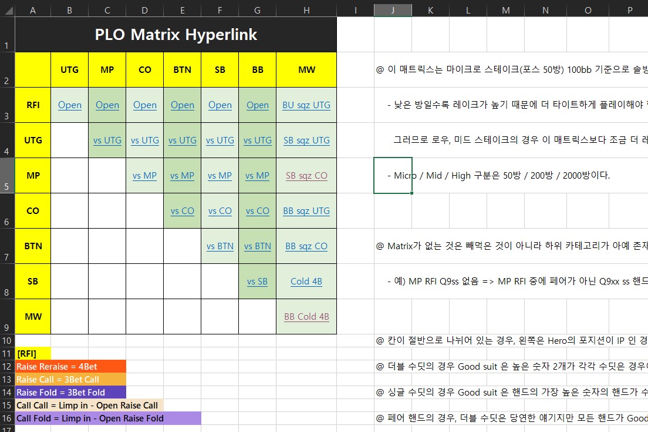Open the UTG RFI "Open" hyperlink
The height and width of the screenshot is (432, 648).
[x=69, y=105]
